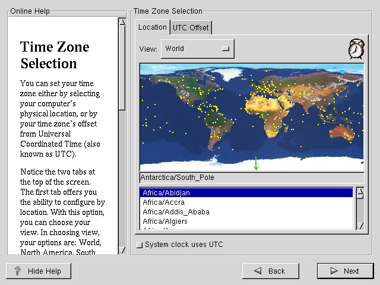Screen dimensions: 380x285
Task: Enable System clock uses UTC checkbox
Action: [140, 245]
